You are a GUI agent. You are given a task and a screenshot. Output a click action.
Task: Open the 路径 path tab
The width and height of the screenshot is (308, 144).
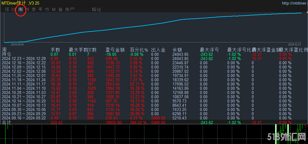pos(97,9)
